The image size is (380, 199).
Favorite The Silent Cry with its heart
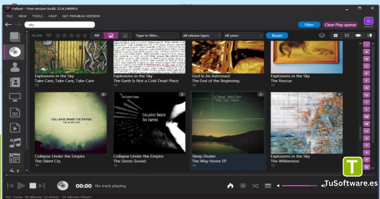pyautogui.click(x=37, y=165)
